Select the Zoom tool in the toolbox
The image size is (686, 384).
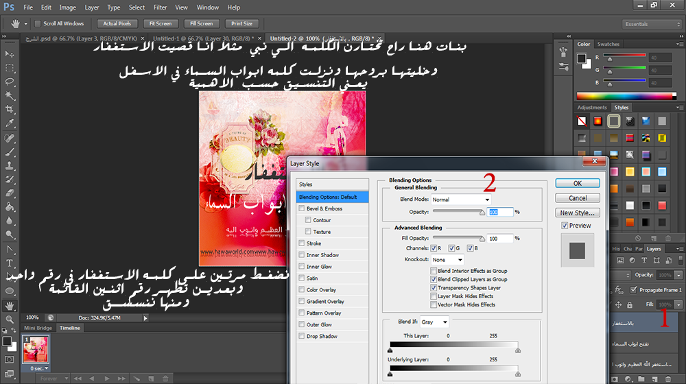click(x=10, y=319)
